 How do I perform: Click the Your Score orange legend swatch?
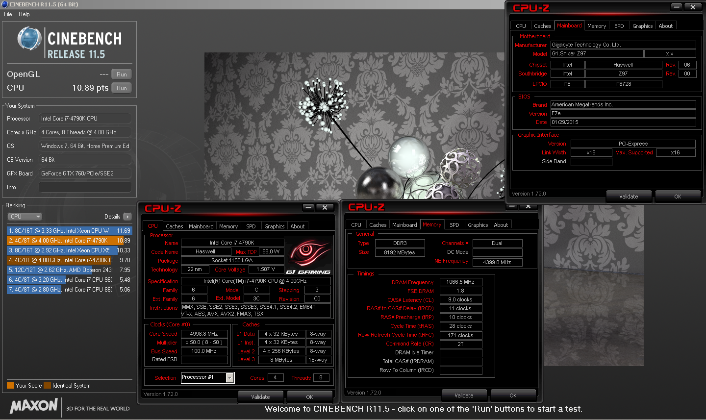[10, 386]
